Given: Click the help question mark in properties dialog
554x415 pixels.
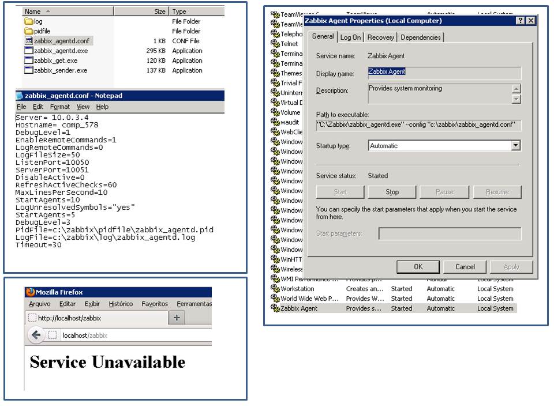Looking at the screenshot, I should (520, 21).
